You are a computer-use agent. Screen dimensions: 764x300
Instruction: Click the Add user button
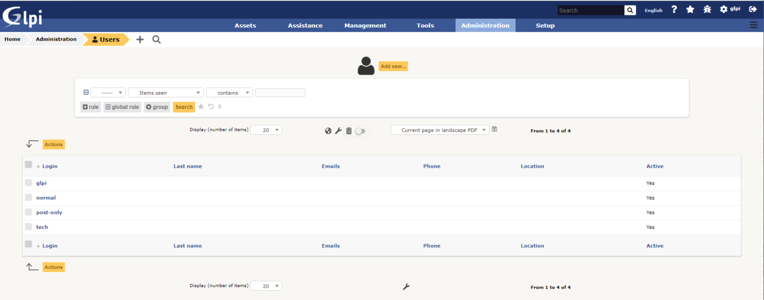[x=393, y=66]
